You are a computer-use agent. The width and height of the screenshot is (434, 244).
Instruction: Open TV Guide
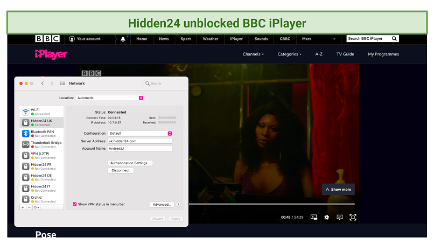[345, 54]
